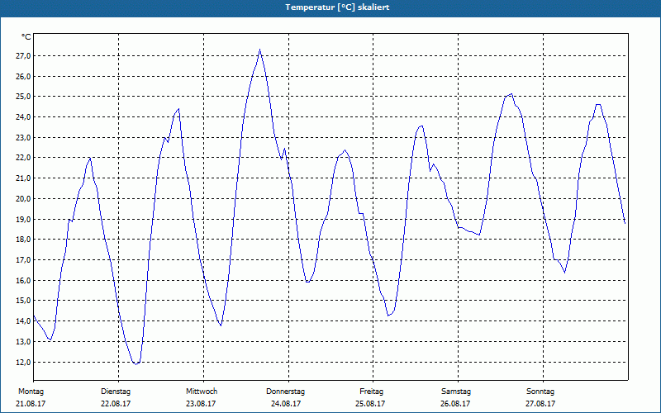The height and width of the screenshot is (413, 661).
Task: Click the Donnerstag day label
Action: pyautogui.click(x=285, y=392)
